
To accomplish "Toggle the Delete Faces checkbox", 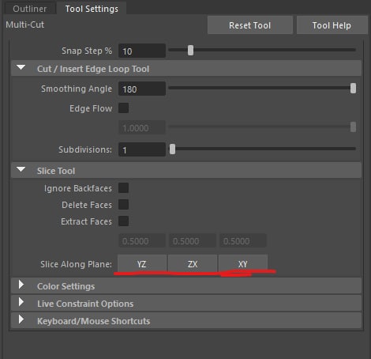I will coord(123,205).
